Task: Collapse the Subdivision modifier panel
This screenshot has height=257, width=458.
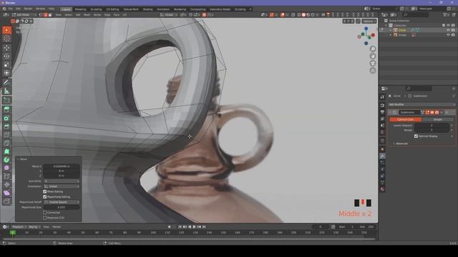Action: (390, 112)
